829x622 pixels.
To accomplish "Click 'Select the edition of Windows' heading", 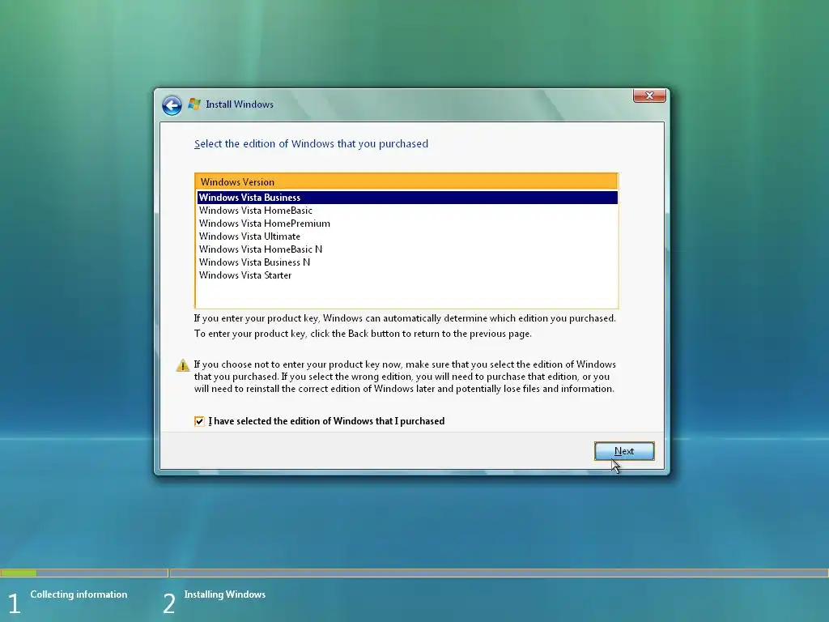I will pyautogui.click(x=311, y=144).
